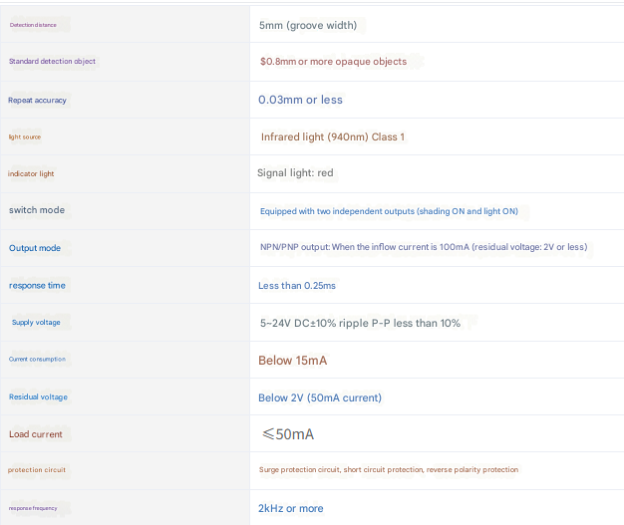
Task: Click the "Infrared light (940nm) Class 1" value
Action: point(332,136)
